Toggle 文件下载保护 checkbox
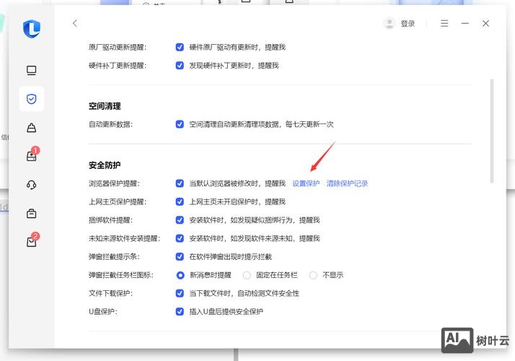The width and height of the screenshot is (515, 361). click(x=180, y=293)
